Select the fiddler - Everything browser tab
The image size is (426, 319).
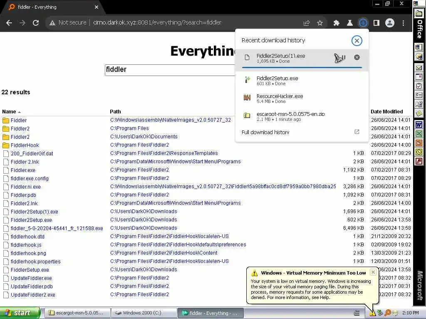[x=52, y=7]
